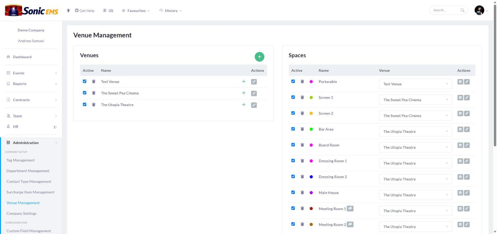Add a space to Test Venue

coord(243,81)
